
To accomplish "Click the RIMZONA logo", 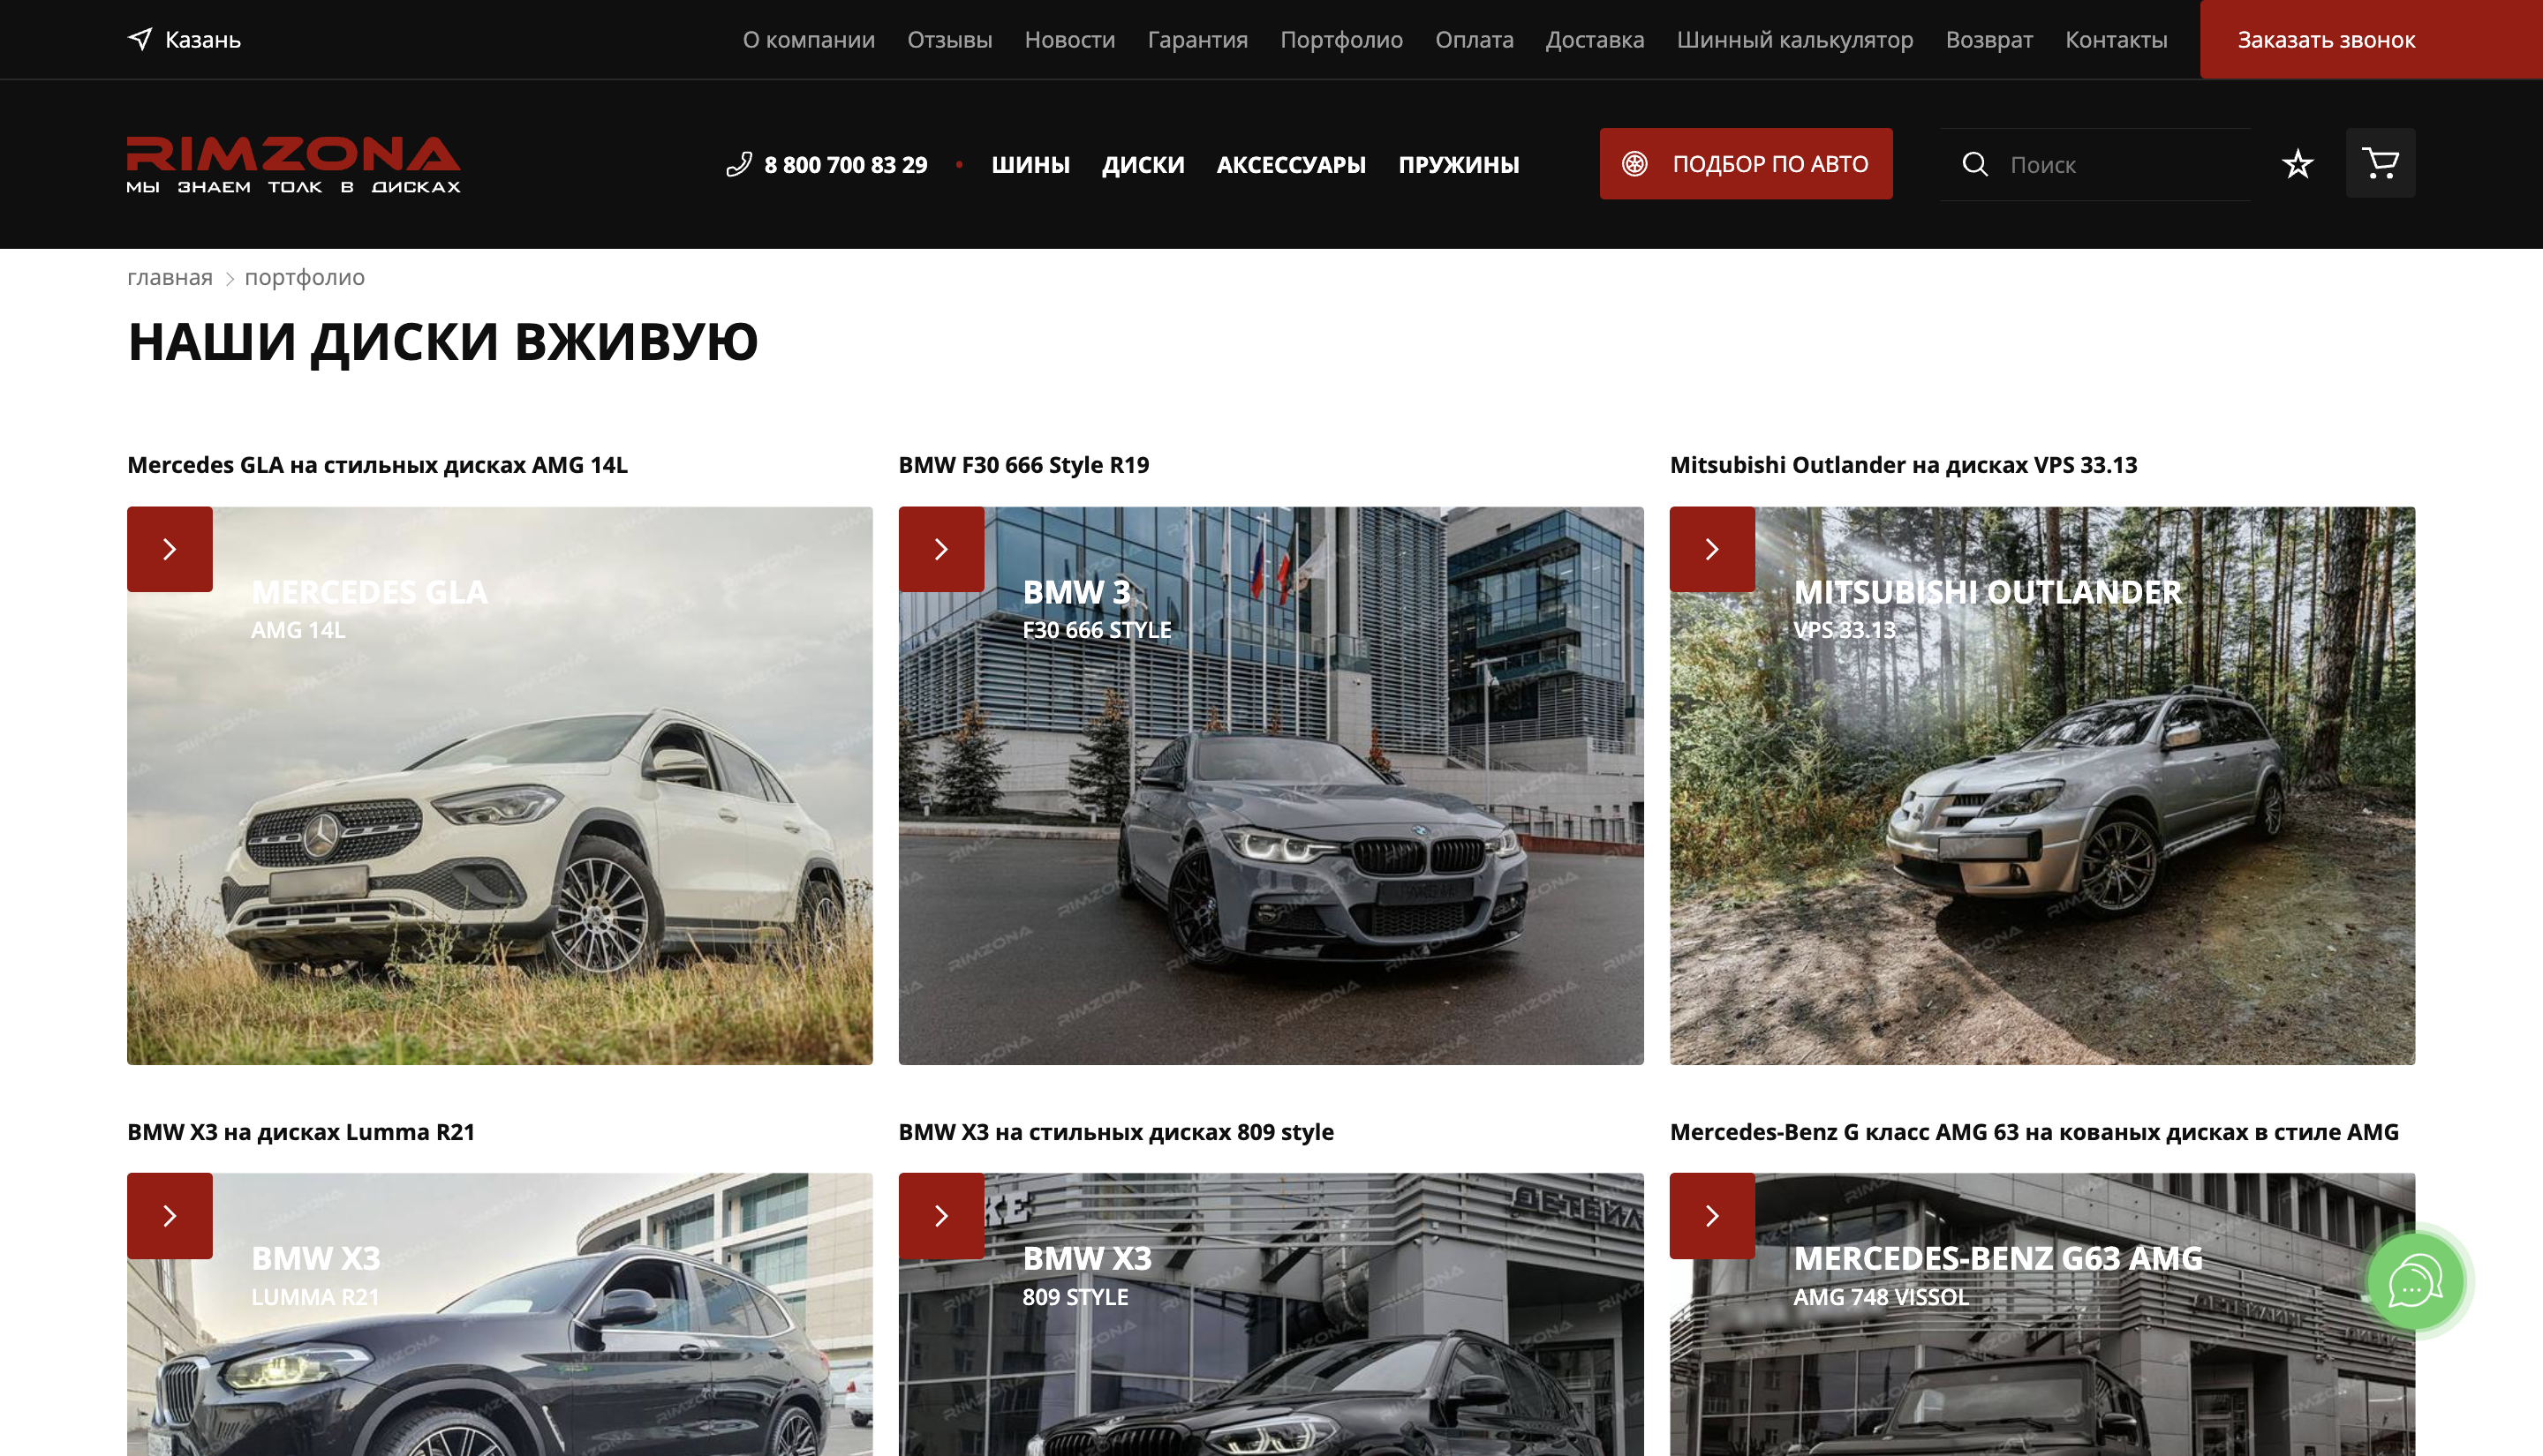I will [293, 164].
